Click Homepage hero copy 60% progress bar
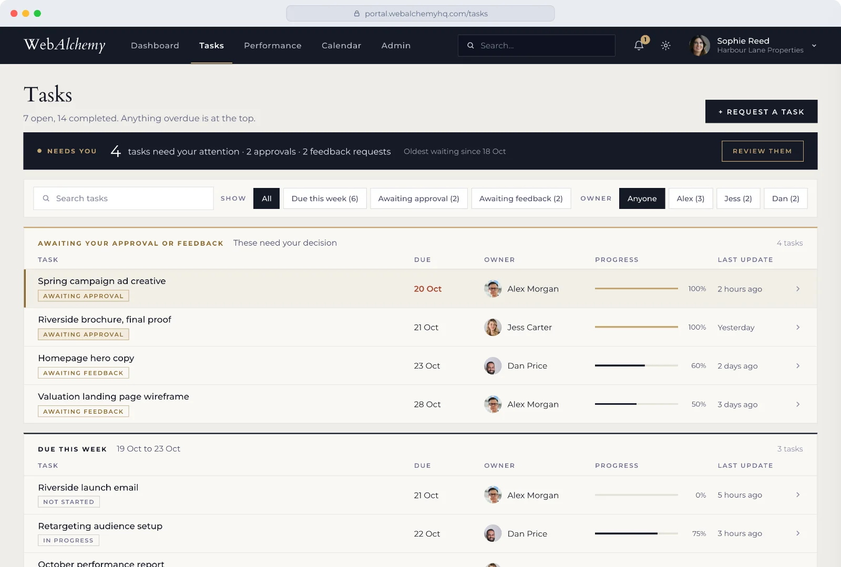Screen dimensions: 841x567 (x=637, y=365)
